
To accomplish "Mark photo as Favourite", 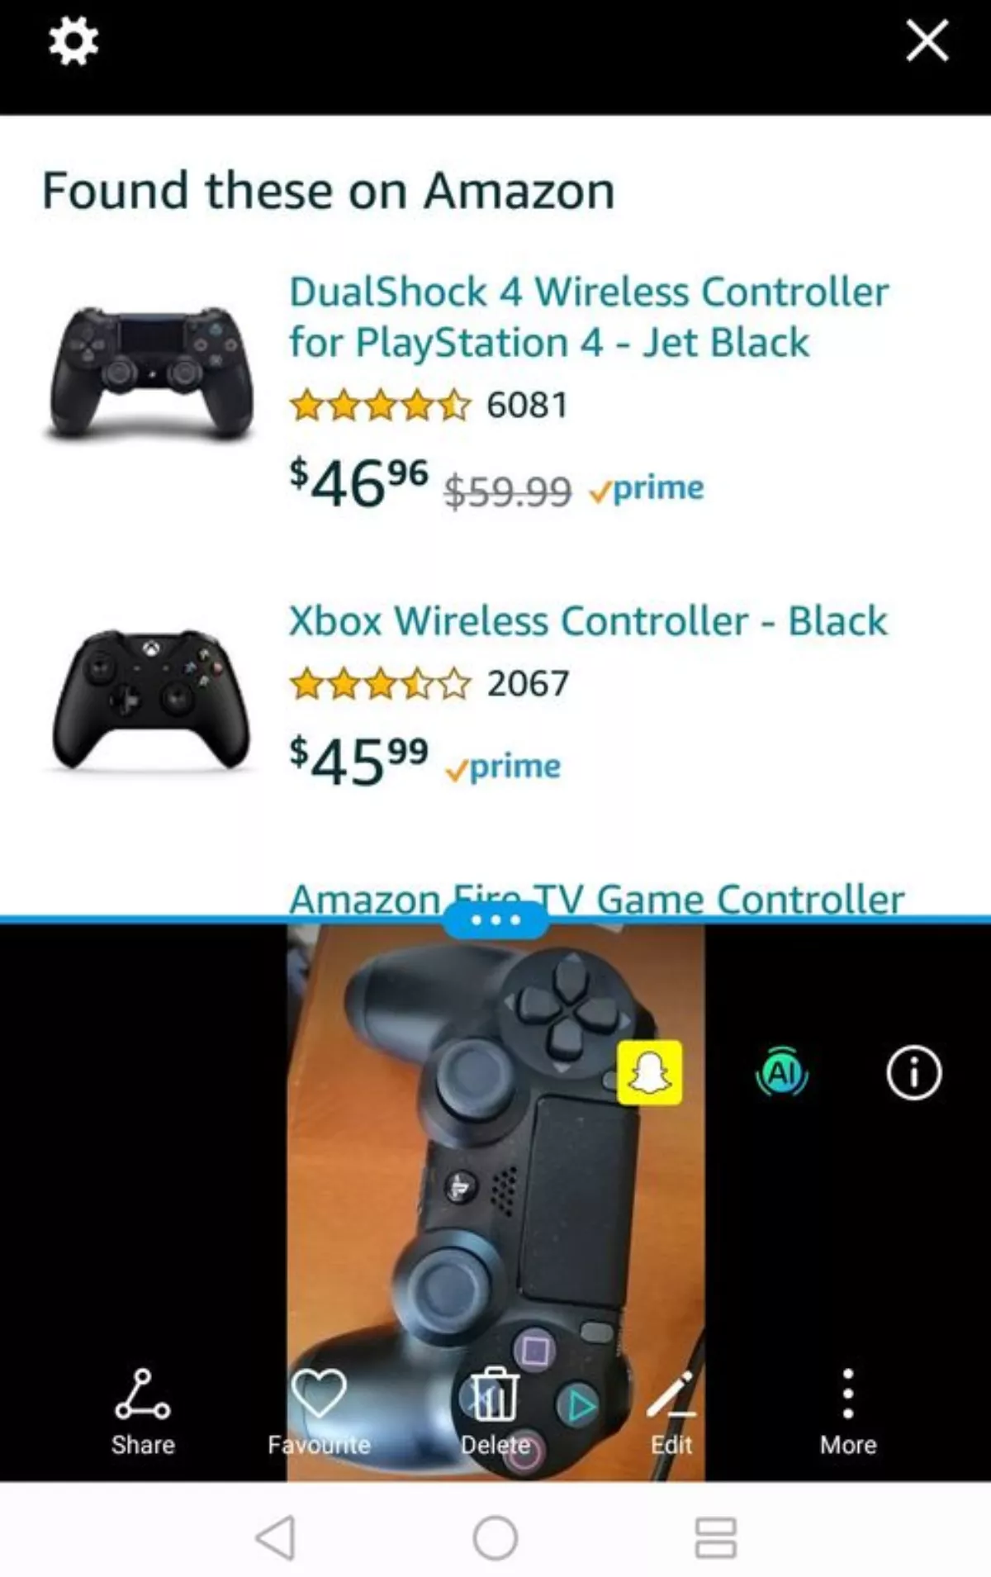I will pos(319,1411).
